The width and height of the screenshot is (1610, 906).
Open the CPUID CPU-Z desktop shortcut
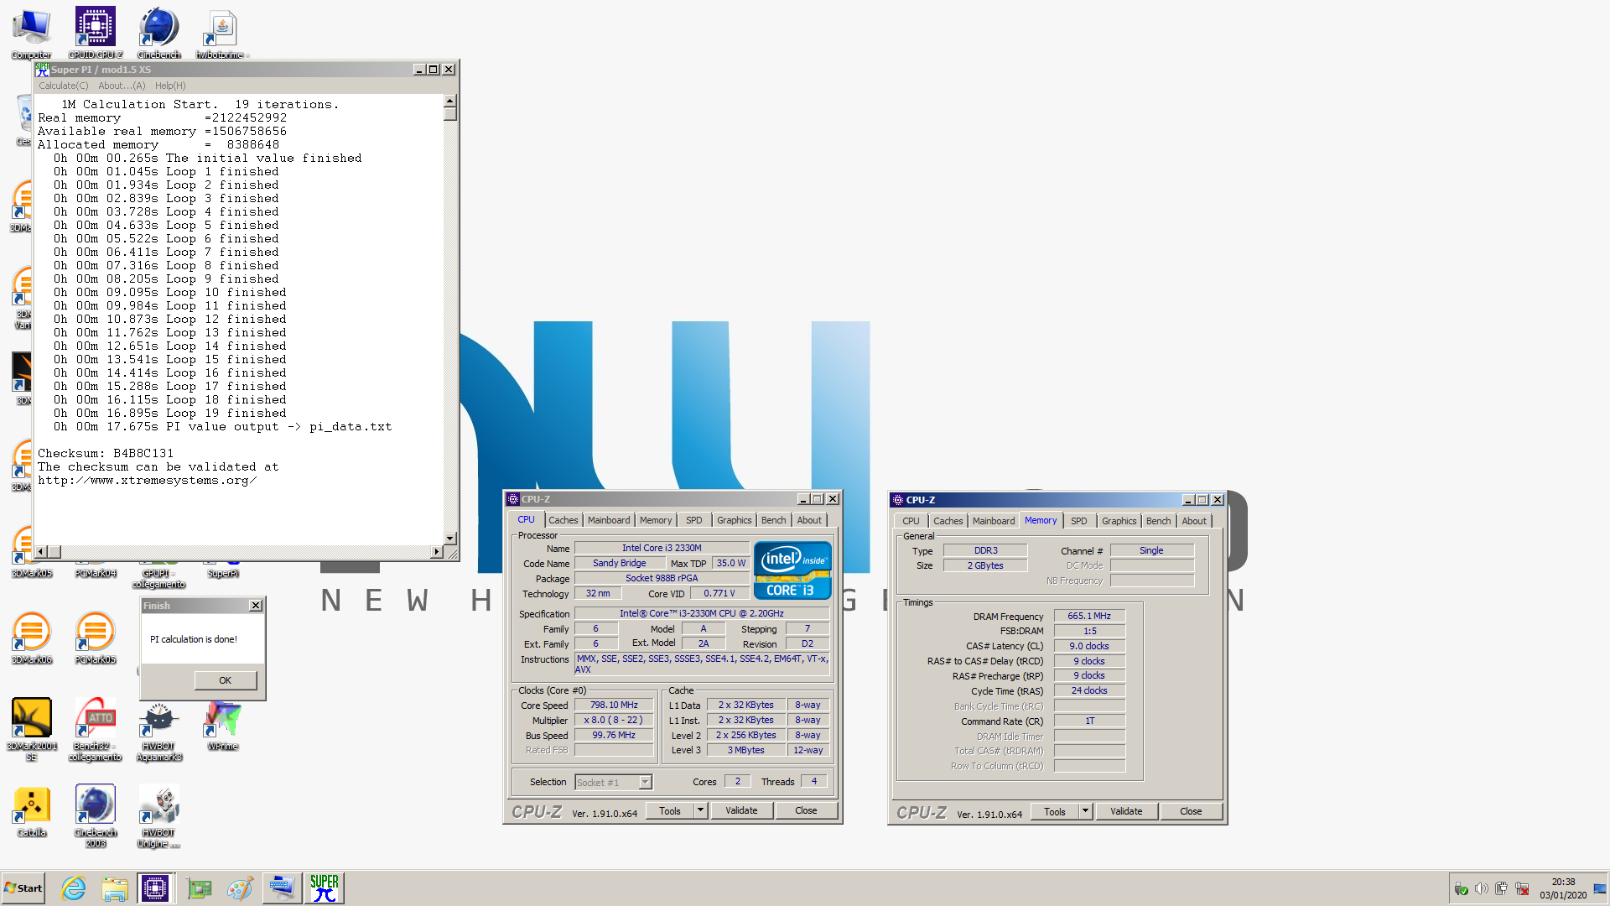coord(95,34)
